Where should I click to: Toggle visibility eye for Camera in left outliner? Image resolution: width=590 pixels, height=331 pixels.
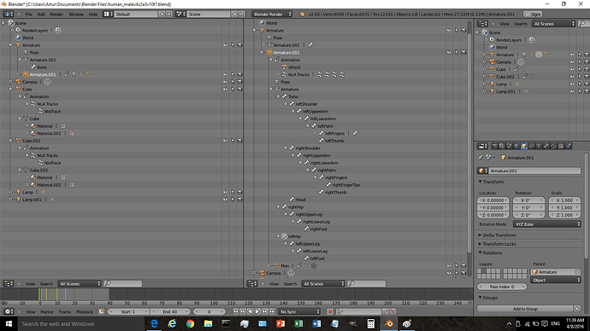tap(225, 82)
